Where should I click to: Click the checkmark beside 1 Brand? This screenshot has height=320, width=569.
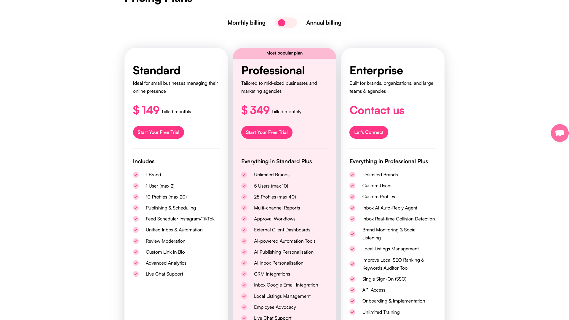(x=136, y=175)
